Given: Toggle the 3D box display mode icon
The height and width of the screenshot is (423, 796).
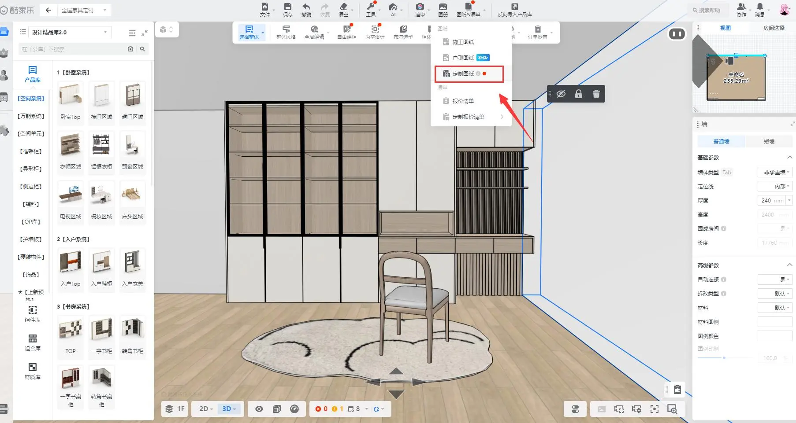Looking at the screenshot, I should tap(277, 409).
